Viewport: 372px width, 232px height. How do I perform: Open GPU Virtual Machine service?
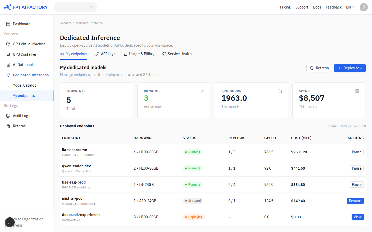[x=27, y=44]
